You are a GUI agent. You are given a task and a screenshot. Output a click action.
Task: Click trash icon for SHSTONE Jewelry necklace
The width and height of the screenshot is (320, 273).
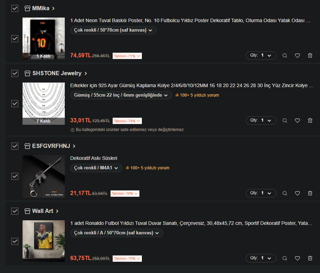click(310, 121)
